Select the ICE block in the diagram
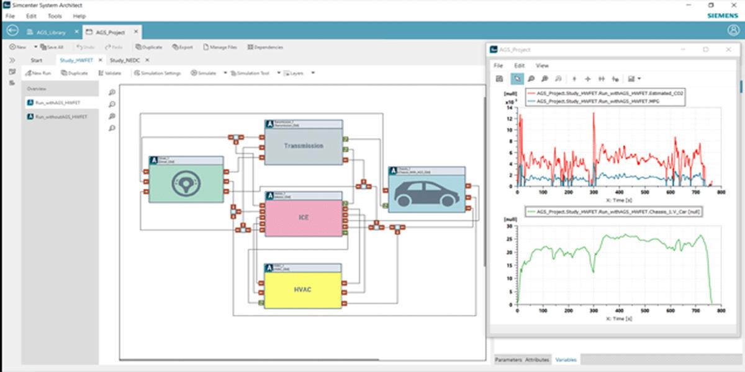Image resolution: width=745 pixels, height=372 pixels. [304, 218]
